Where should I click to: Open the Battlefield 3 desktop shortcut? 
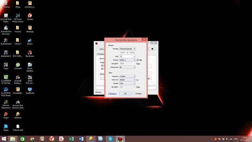6,54
